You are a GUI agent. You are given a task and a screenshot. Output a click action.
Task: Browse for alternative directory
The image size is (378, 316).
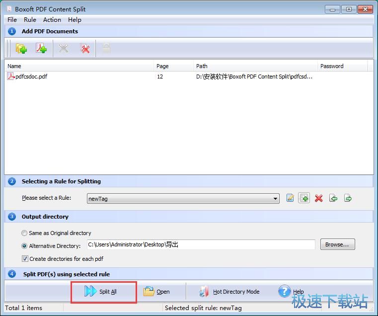point(337,244)
